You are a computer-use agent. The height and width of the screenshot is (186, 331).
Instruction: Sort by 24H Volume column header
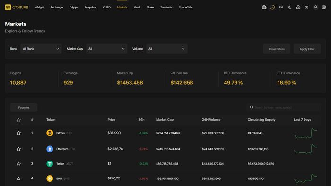211,119
